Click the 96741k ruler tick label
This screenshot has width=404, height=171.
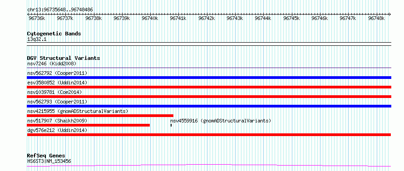pos(178,18)
